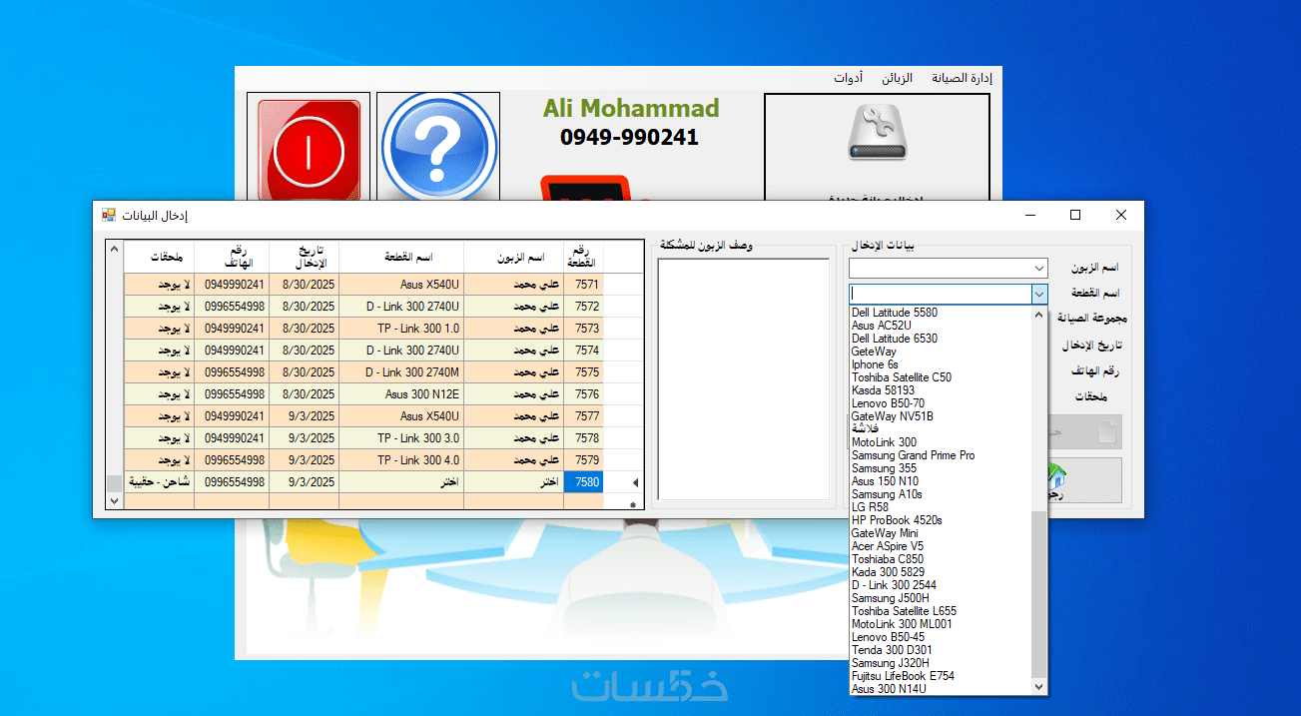Choose Samsung J320H option
The height and width of the screenshot is (716, 1301).
891,663
